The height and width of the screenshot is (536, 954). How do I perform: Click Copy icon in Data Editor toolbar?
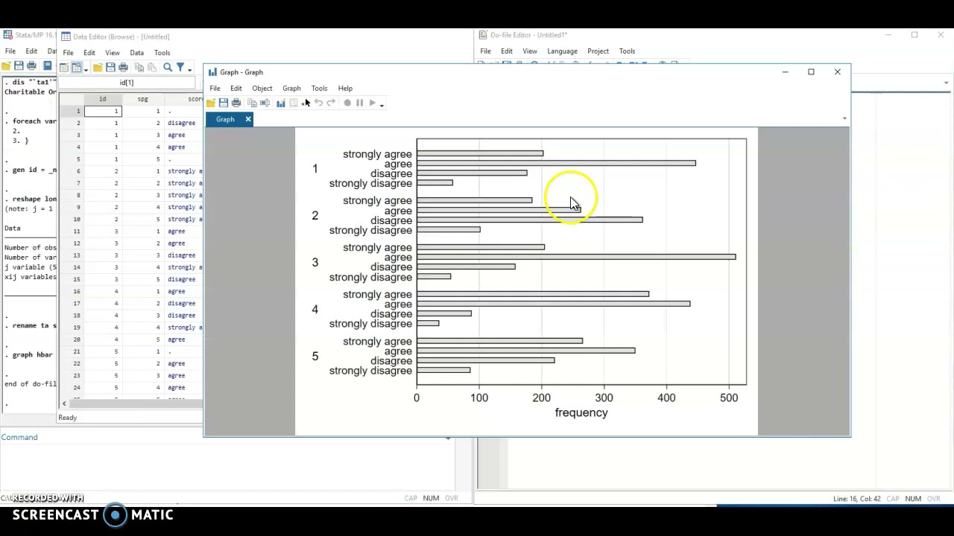coord(139,67)
